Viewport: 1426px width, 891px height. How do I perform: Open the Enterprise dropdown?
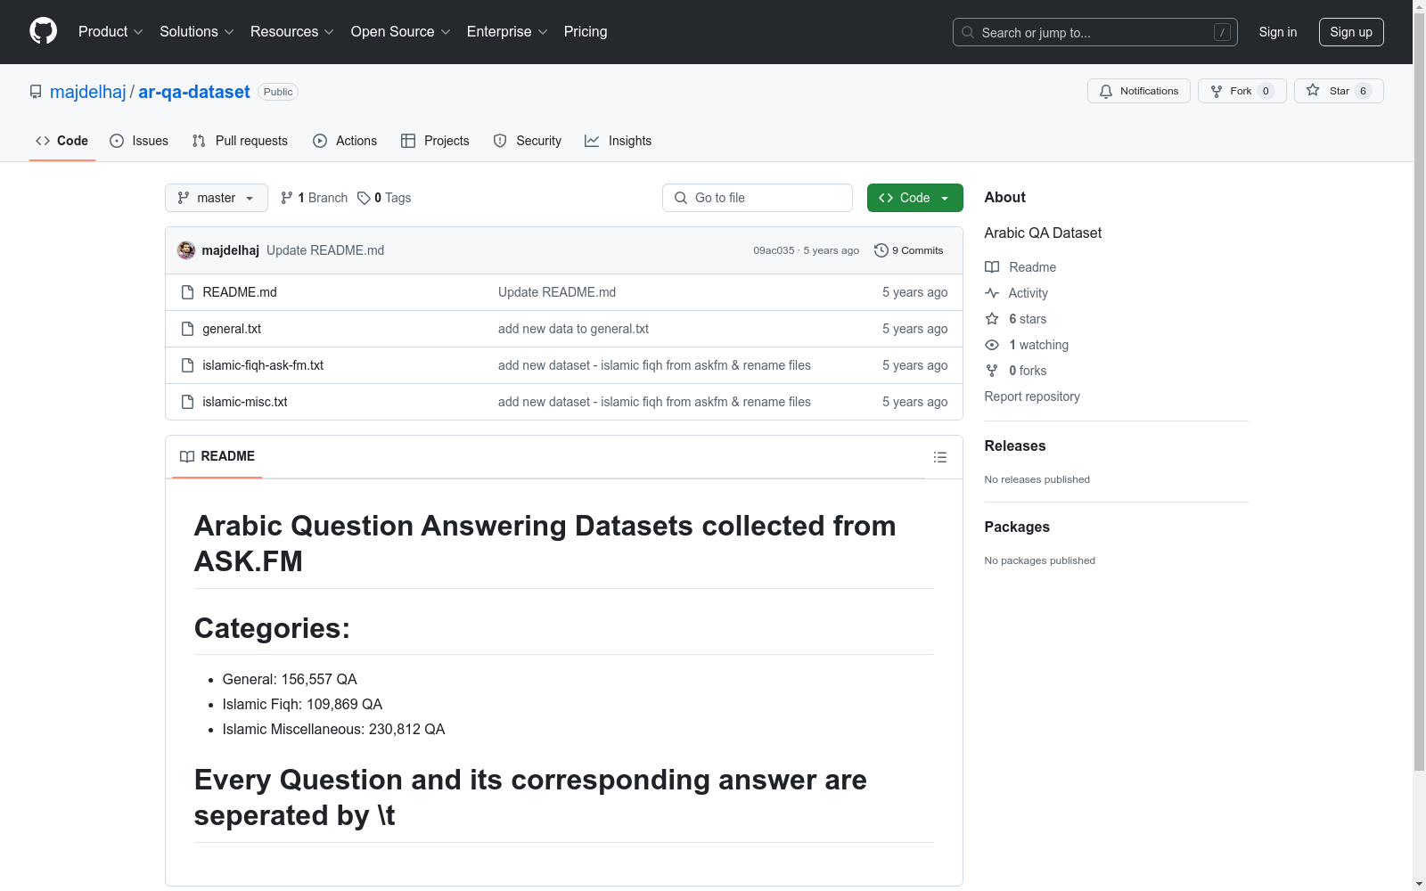507,32
